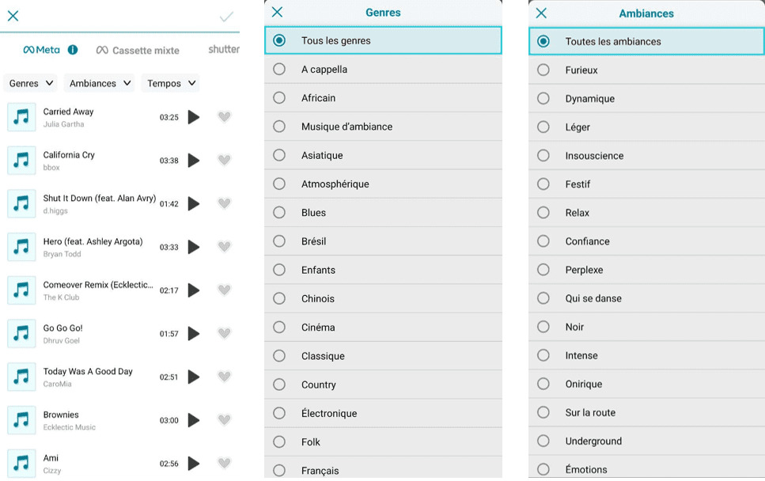Open the Genres dropdown filter
This screenshot has height=481, width=765.
tap(31, 83)
